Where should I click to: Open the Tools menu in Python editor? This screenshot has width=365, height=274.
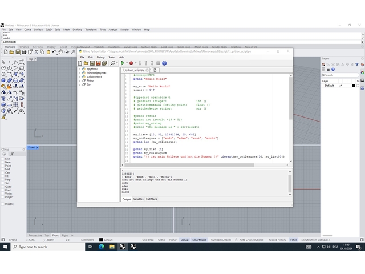tap(112, 57)
